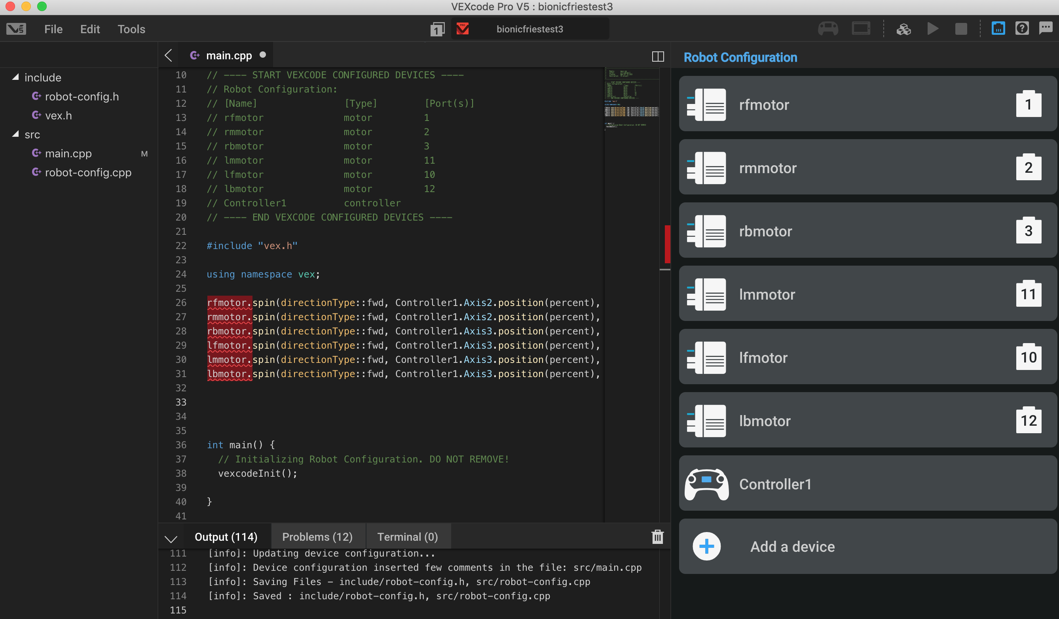Switch to the Problems tab
This screenshot has height=619, width=1059.
click(x=317, y=536)
